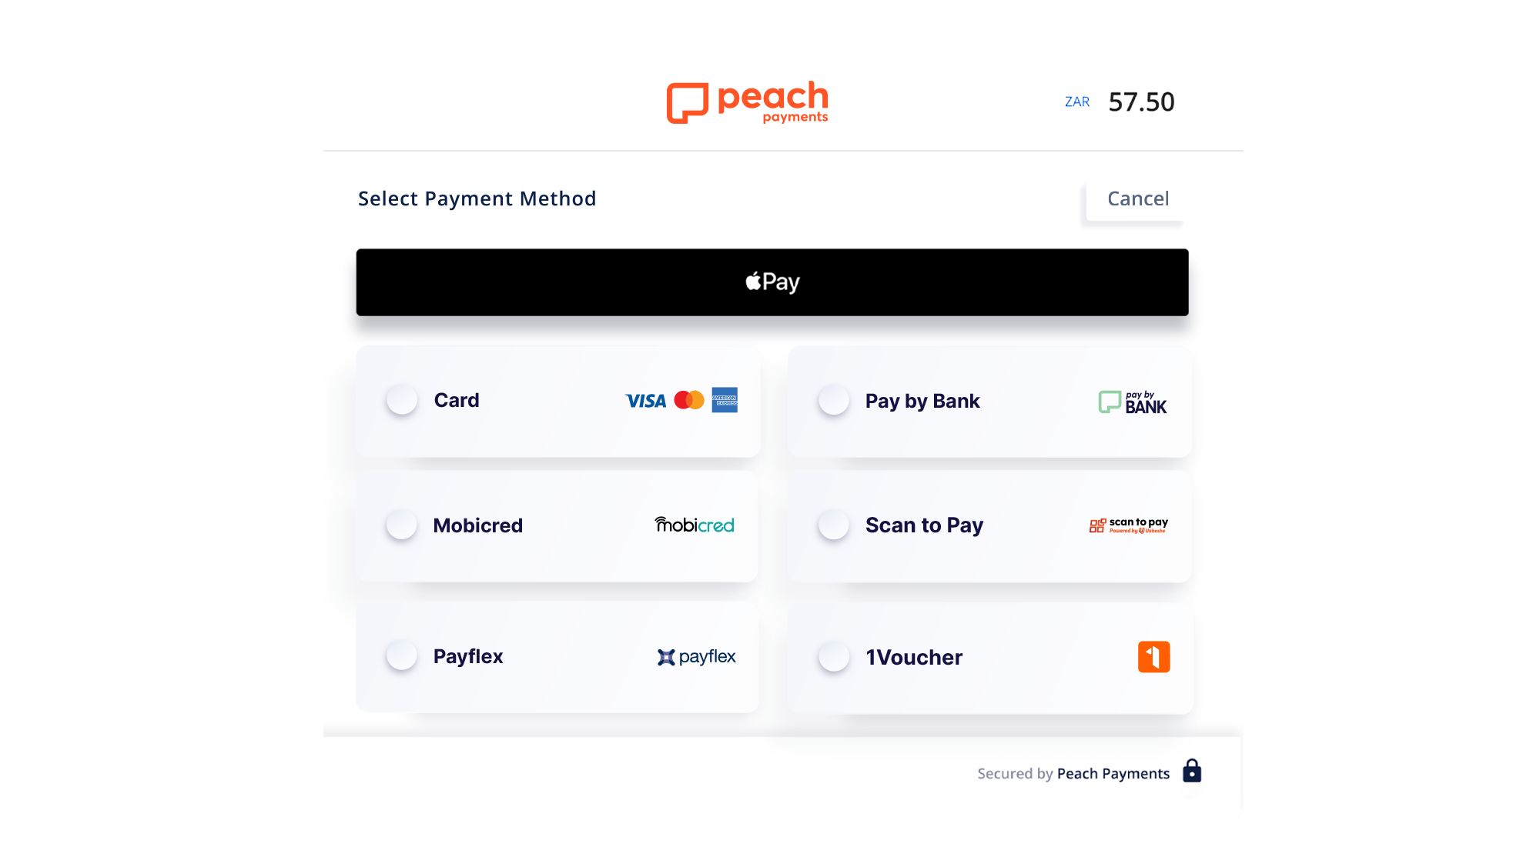
Task: Select the Mastercard icon
Action: pos(688,398)
